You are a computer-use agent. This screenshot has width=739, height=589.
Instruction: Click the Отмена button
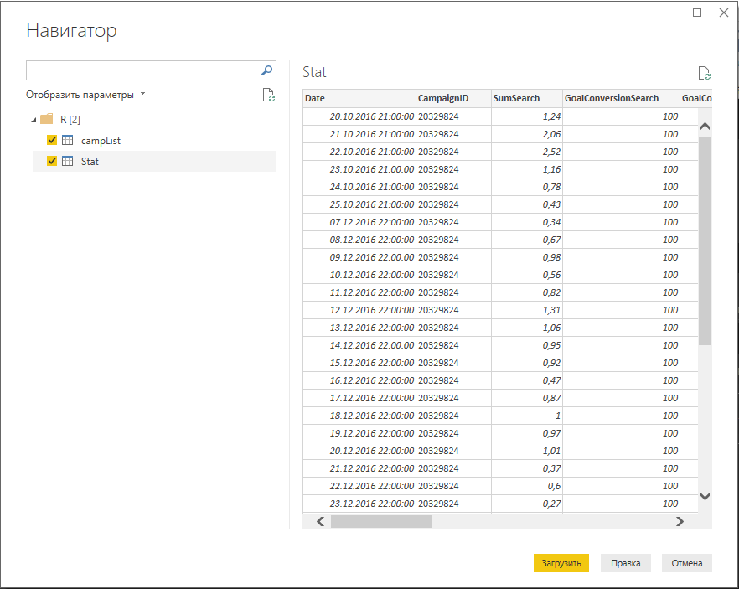(687, 563)
